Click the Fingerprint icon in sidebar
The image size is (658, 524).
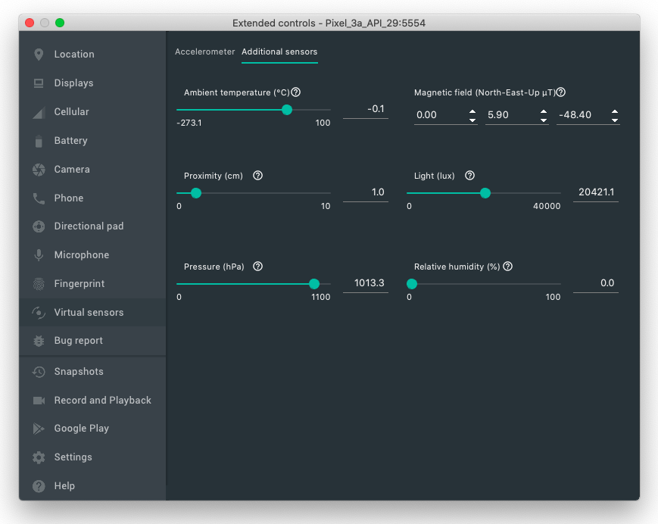coord(39,284)
